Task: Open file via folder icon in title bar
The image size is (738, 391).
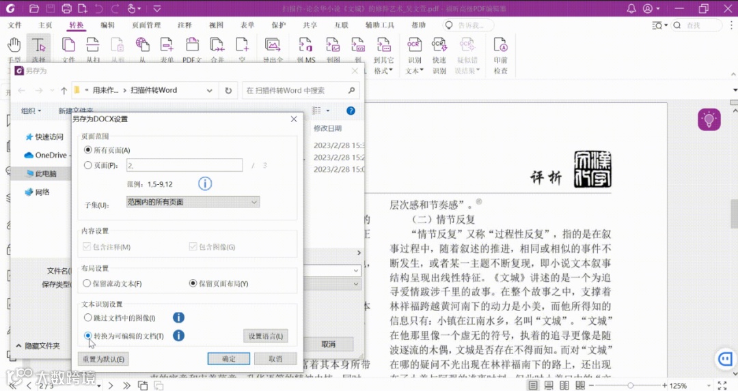Action: [x=34, y=8]
